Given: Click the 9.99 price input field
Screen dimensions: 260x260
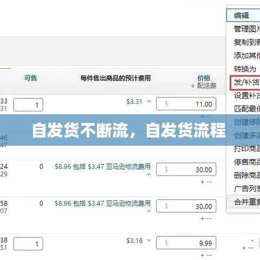Looking at the screenshot, I should tap(186, 243).
